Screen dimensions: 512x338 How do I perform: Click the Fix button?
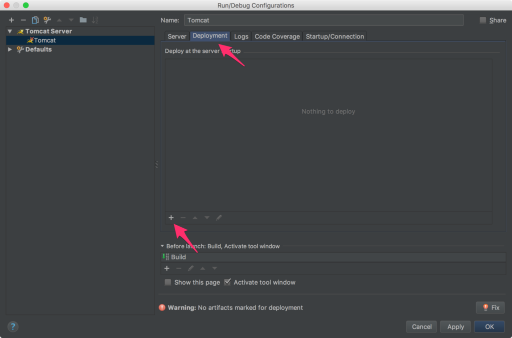(x=490, y=308)
